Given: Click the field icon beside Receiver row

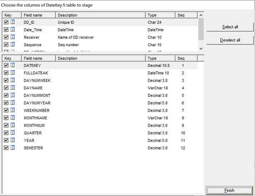Looking at the screenshot, I should pos(12,37).
